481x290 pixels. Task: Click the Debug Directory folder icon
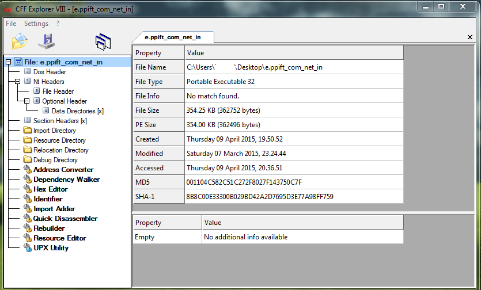click(28, 160)
